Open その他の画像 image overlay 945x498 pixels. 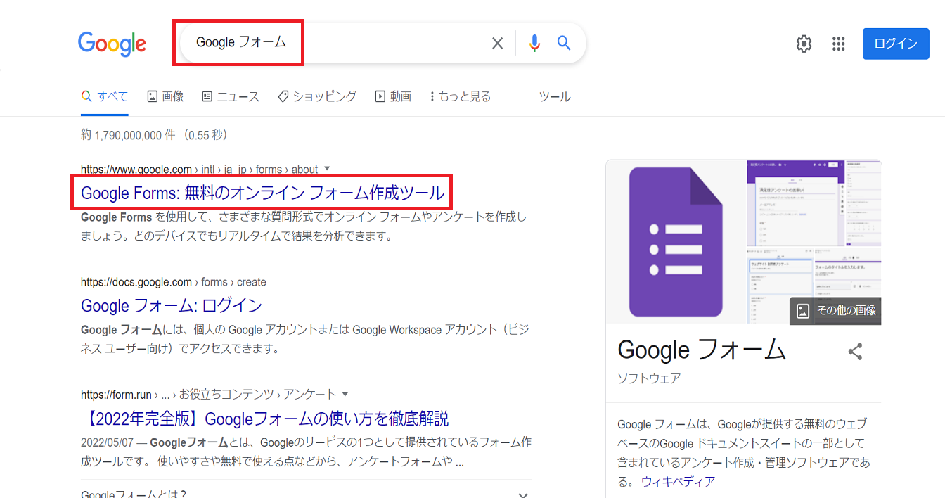tap(836, 310)
